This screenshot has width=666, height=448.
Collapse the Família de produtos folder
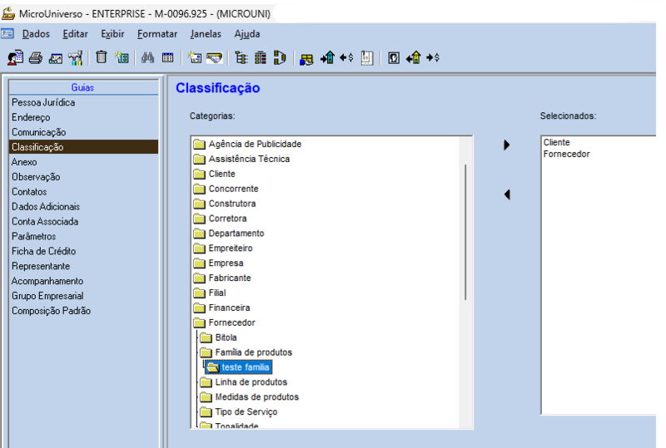coord(206,352)
